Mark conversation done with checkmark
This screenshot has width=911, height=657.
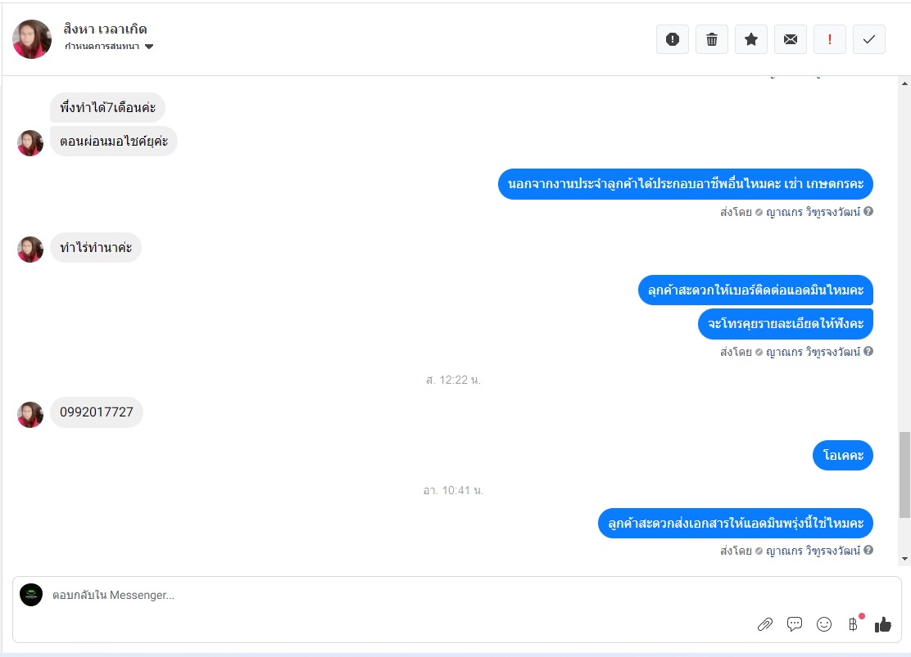pyautogui.click(x=869, y=39)
